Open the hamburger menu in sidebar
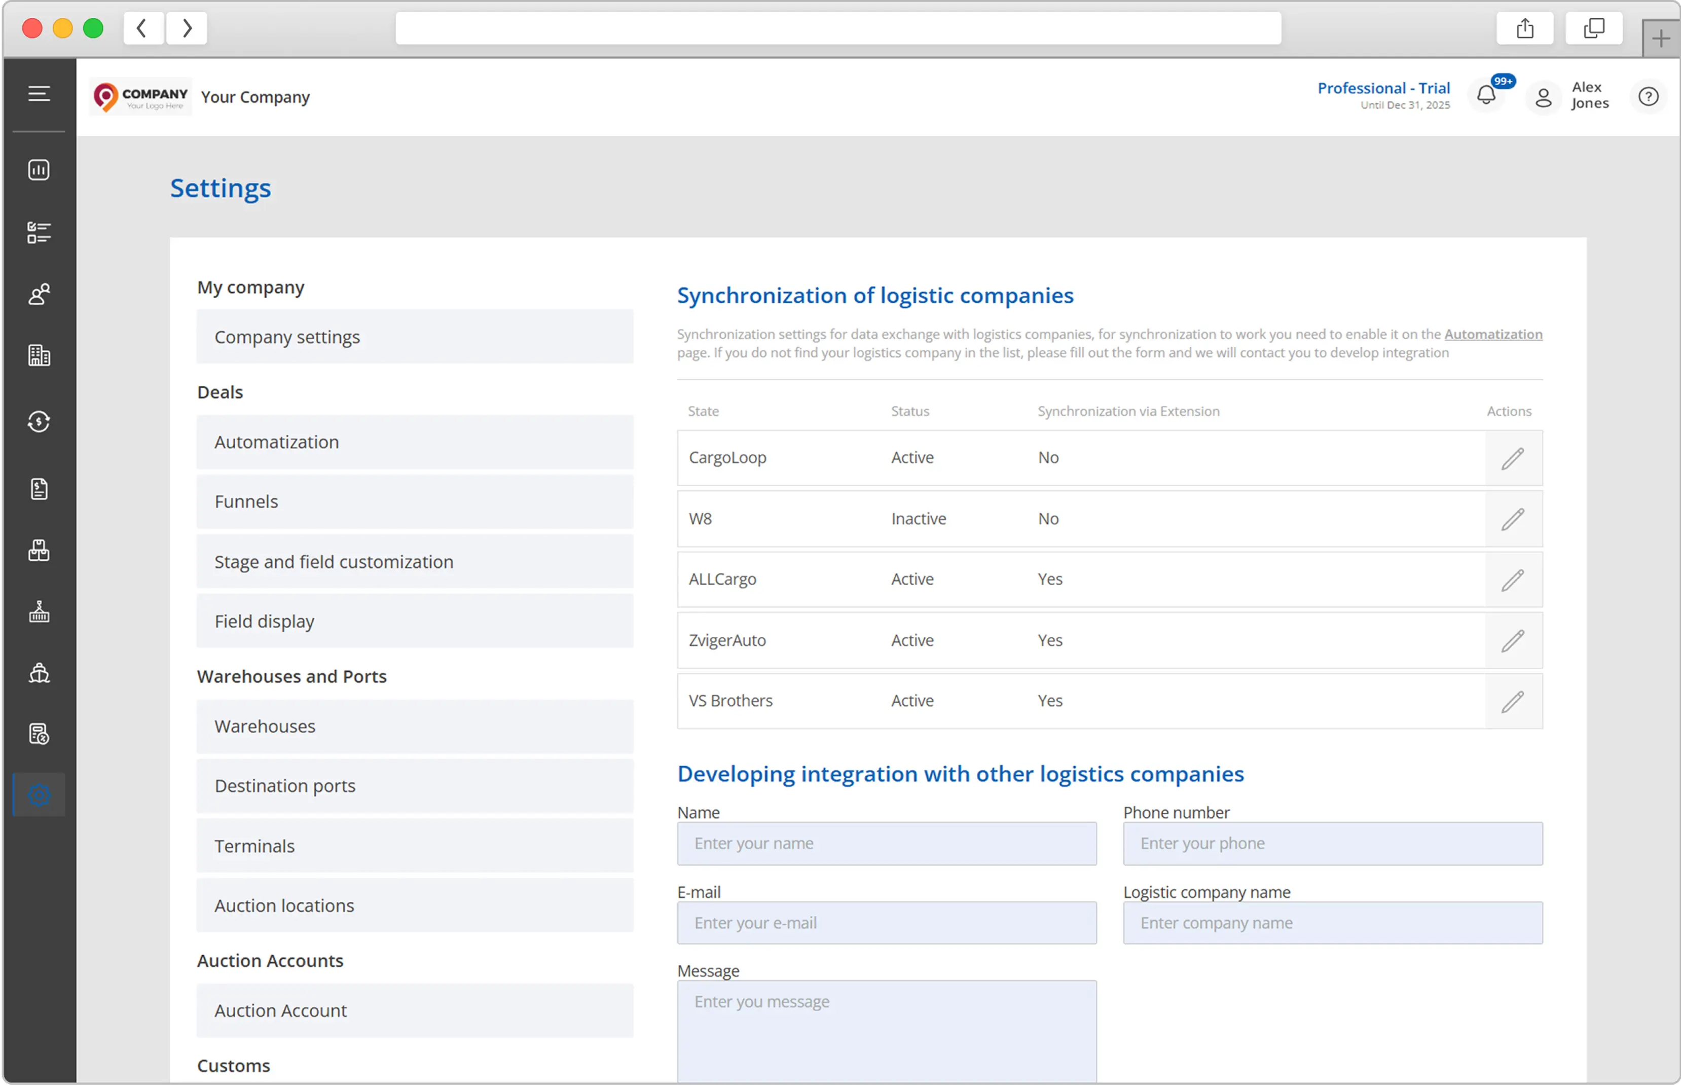This screenshot has width=1681, height=1085. [x=39, y=94]
